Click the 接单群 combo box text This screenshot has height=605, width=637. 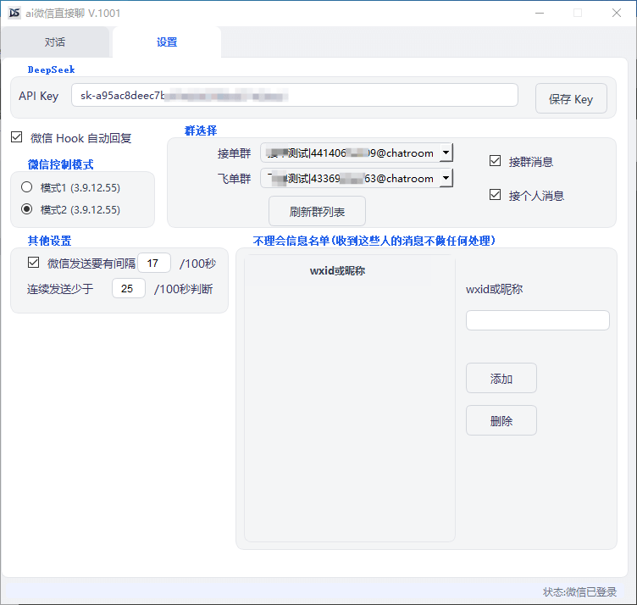pos(350,153)
